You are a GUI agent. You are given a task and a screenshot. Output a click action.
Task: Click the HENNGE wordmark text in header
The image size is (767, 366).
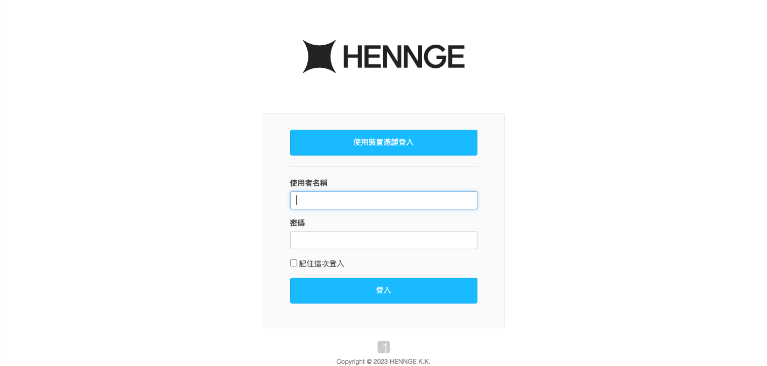click(x=404, y=57)
